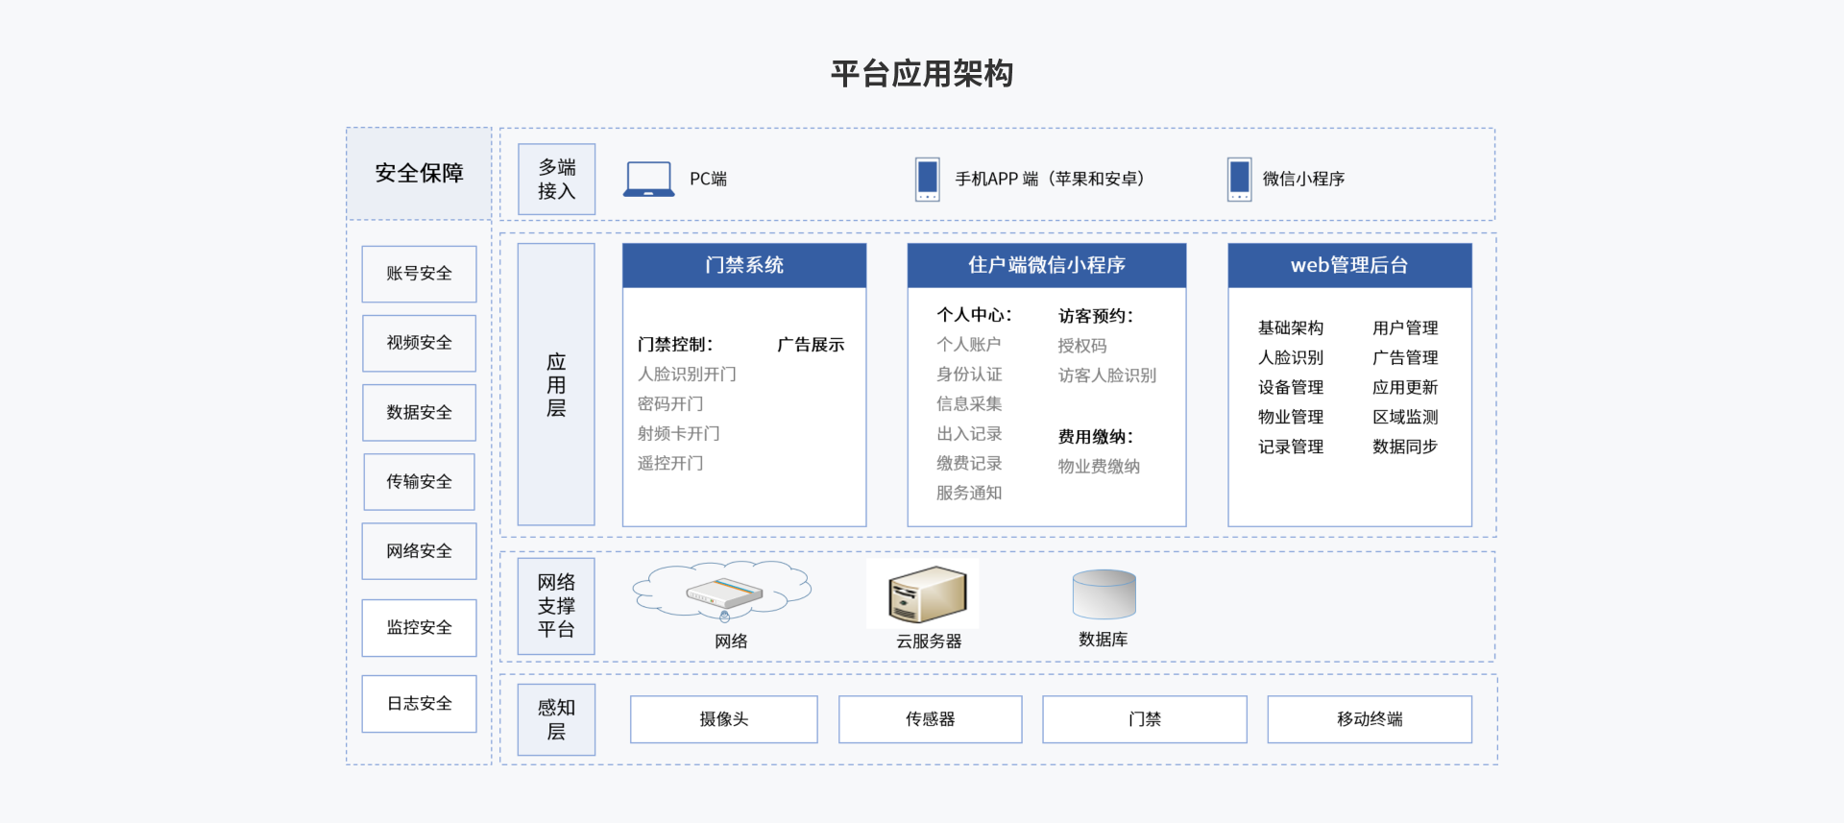The height and width of the screenshot is (823, 1844).
Task: Select the 传感器 box
Action: point(930,719)
